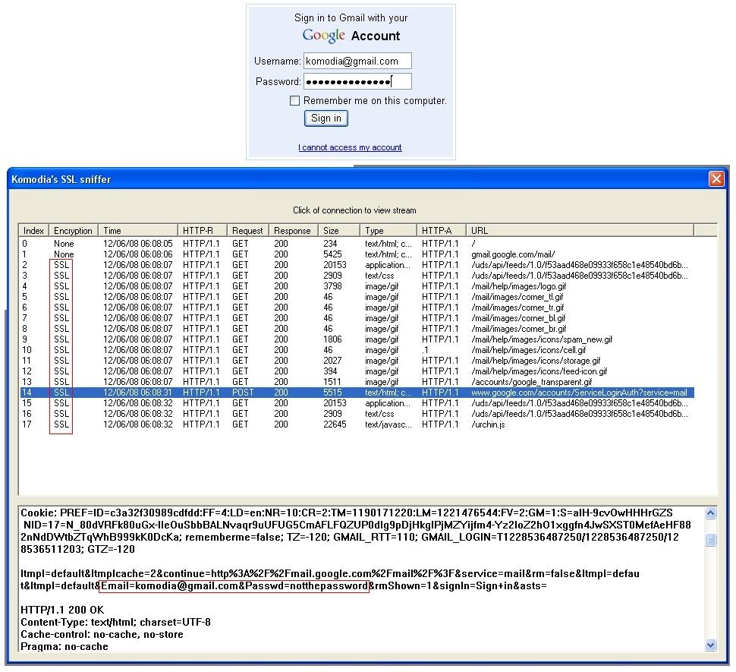Screen dimensions: 736x672
Task: Click the Response column header
Action: click(292, 231)
